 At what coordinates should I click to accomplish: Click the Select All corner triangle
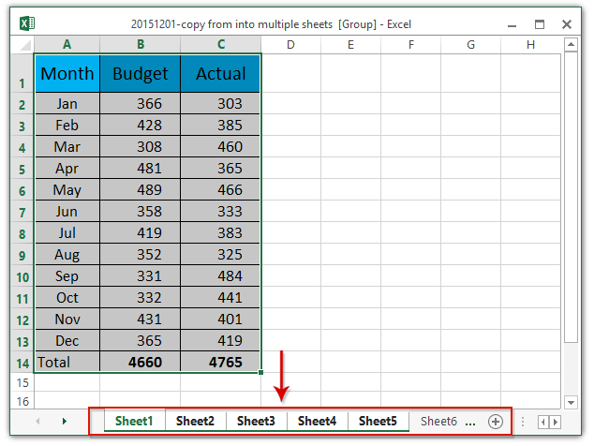(20, 44)
